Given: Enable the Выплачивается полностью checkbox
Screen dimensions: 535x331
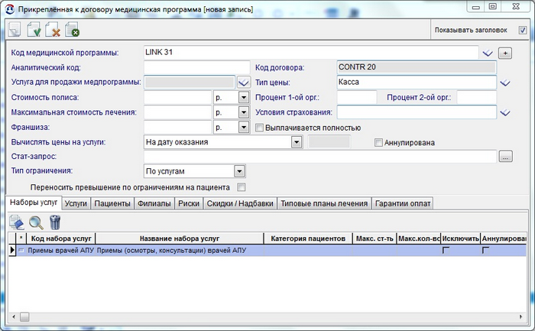Looking at the screenshot, I should tap(260, 128).
